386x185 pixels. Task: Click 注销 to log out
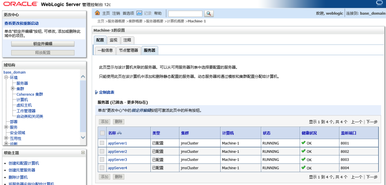click(116, 13)
